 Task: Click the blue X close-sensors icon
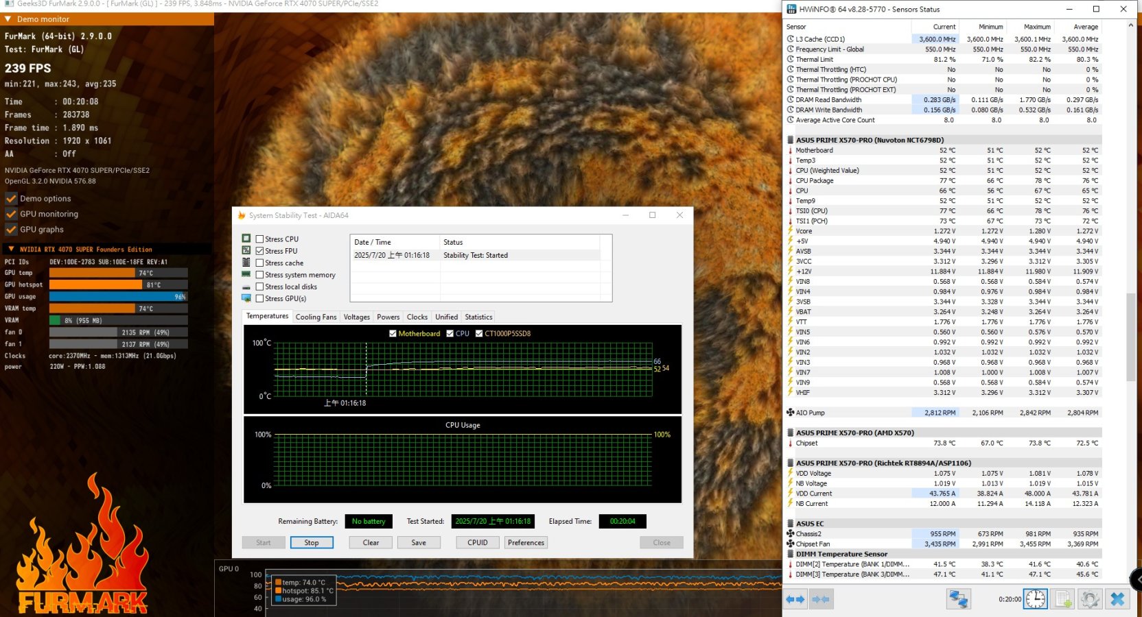tap(1117, 599)
